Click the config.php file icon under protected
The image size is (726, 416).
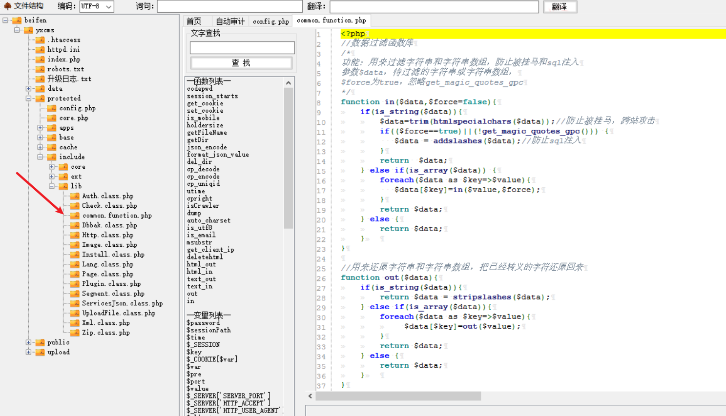52,108
